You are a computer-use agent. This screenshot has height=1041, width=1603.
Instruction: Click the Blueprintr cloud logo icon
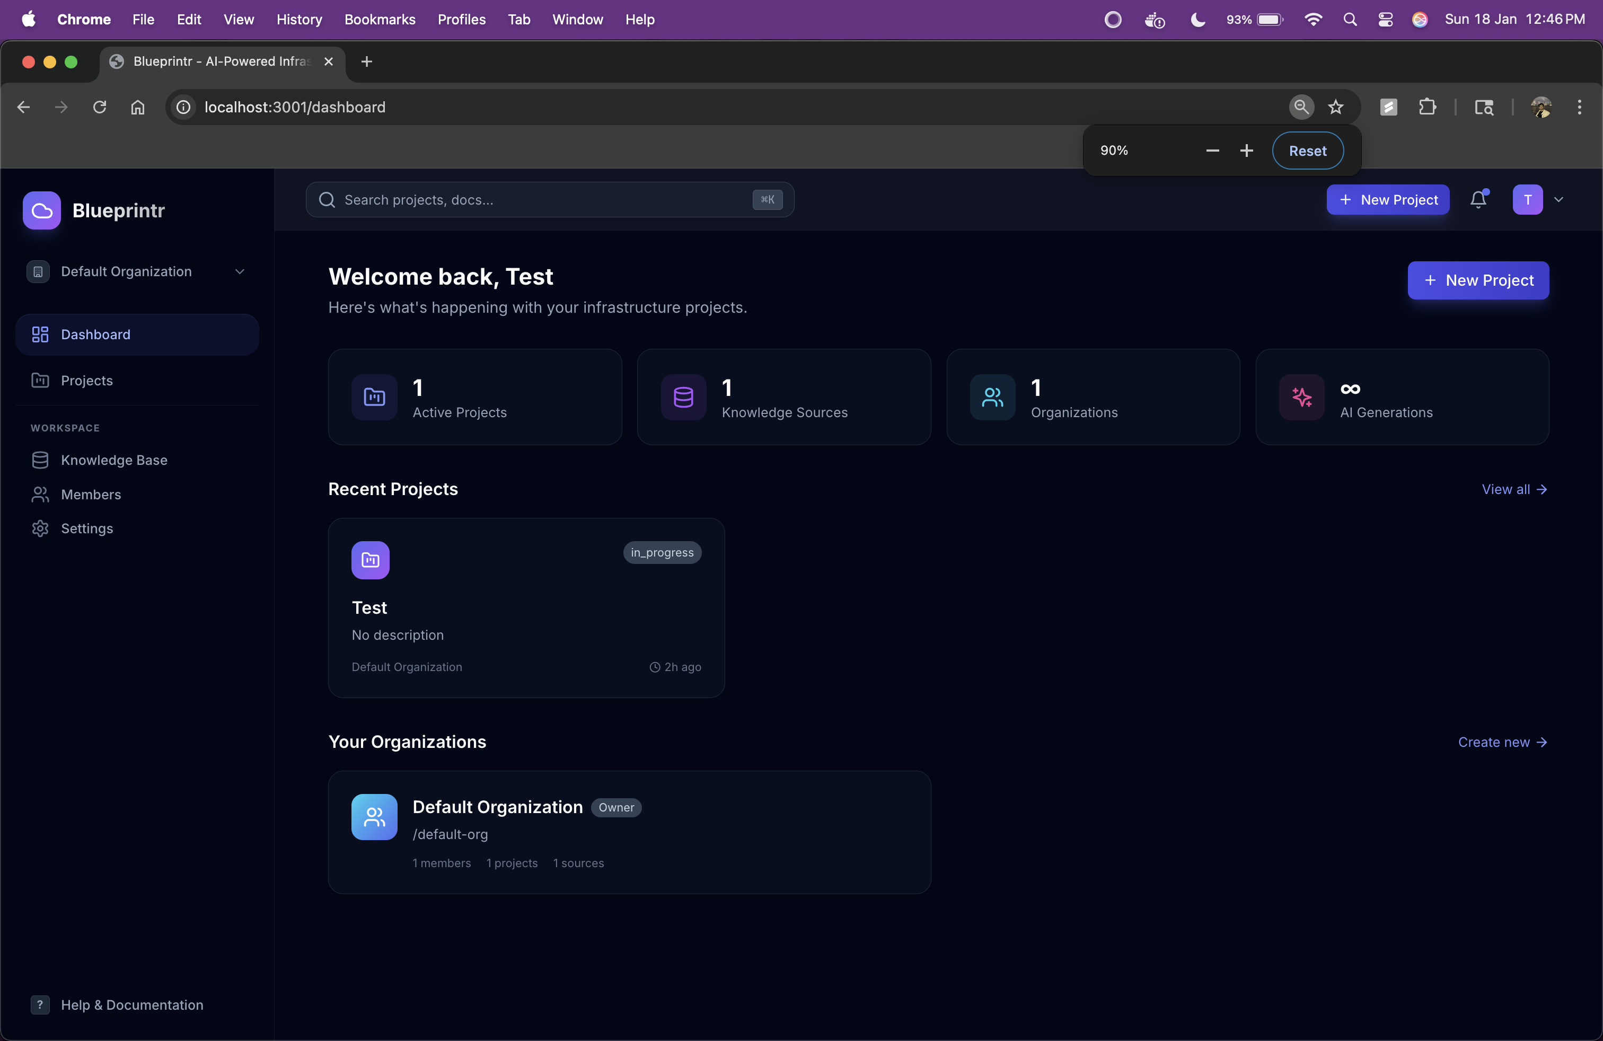tap(42, 211)
